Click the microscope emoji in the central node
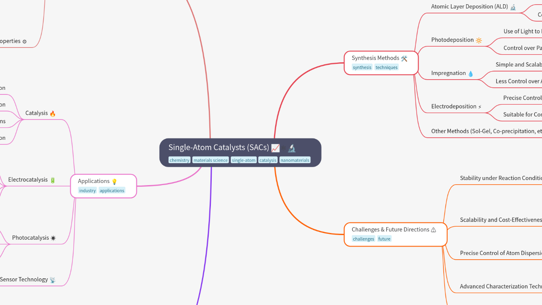542x305 pixels. [292, 148]
